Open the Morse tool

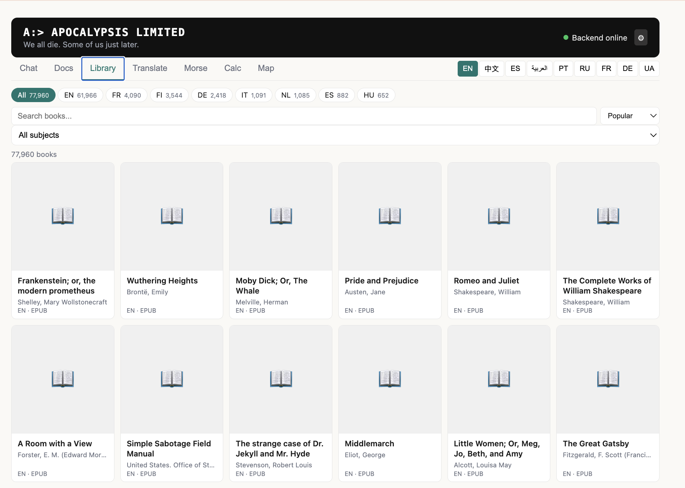[x=195, y=68]
